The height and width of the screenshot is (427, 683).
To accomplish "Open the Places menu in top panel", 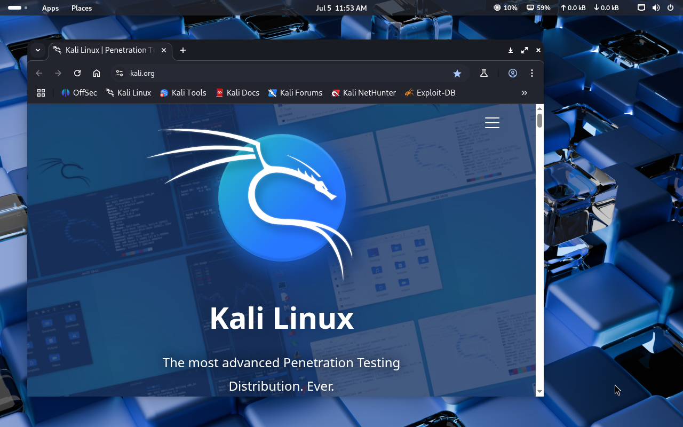I will pyautogui.click(x=82, y=8).
